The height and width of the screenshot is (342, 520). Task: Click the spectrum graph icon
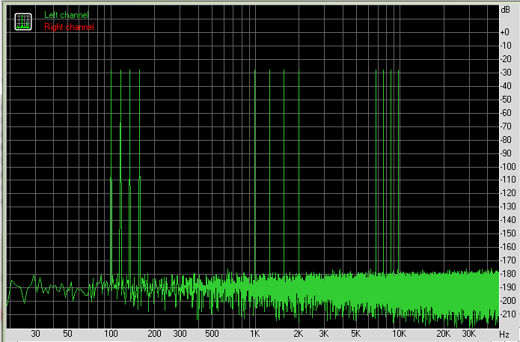point(23,22)
